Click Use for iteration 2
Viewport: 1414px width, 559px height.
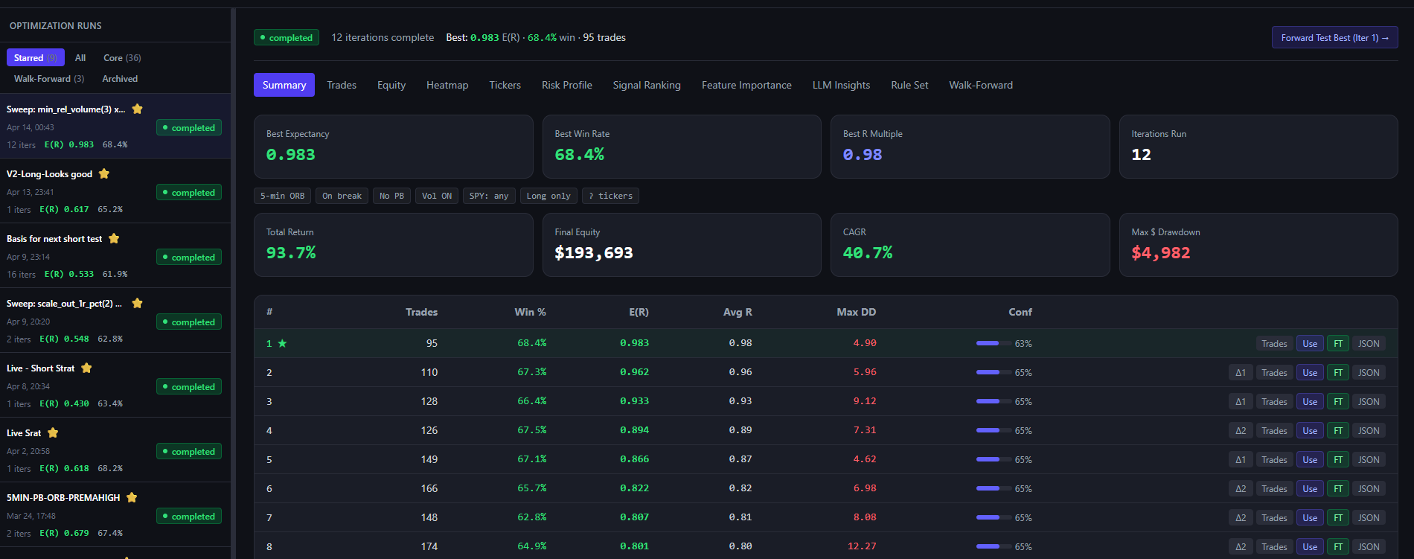[x=1310, y=372]
